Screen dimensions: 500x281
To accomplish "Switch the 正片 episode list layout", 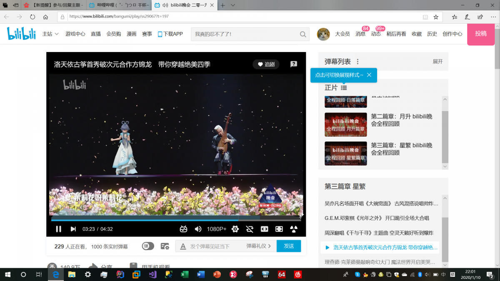I will pos(344,88).
